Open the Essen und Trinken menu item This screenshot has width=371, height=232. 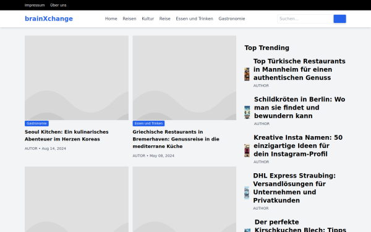195,19
